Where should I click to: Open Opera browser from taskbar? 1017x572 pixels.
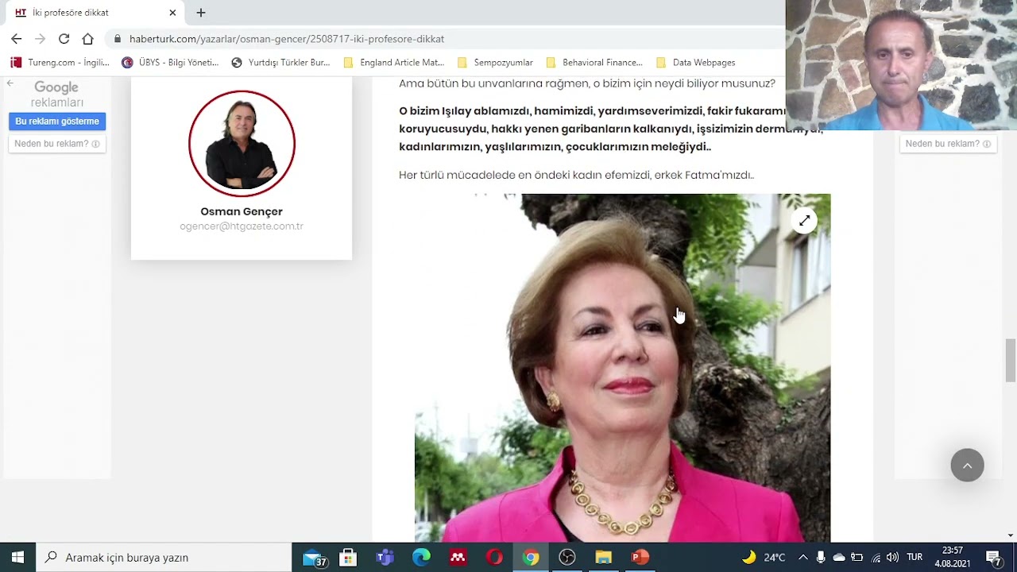[x=494, y=558]
